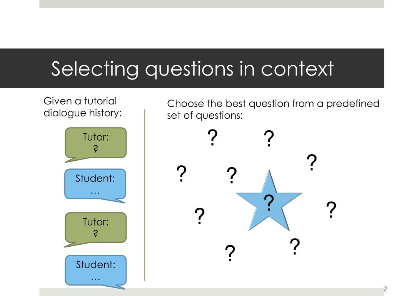Select the question mark left of the star's lower-left leg
The image size is (394, 296).
coord(200,216)
